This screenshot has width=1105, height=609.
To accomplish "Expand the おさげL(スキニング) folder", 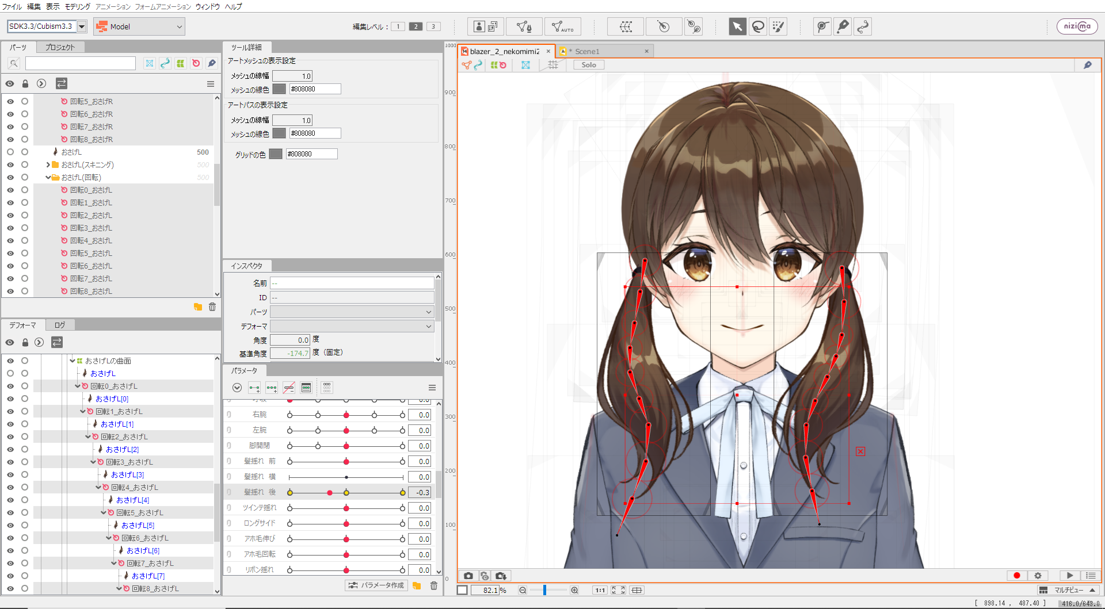I will point(48,164).
